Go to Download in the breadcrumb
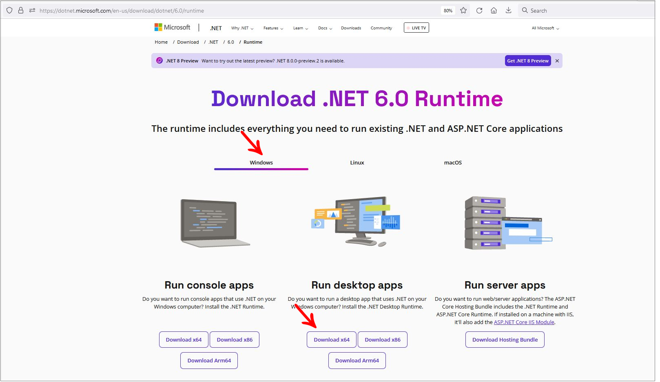 188,42
